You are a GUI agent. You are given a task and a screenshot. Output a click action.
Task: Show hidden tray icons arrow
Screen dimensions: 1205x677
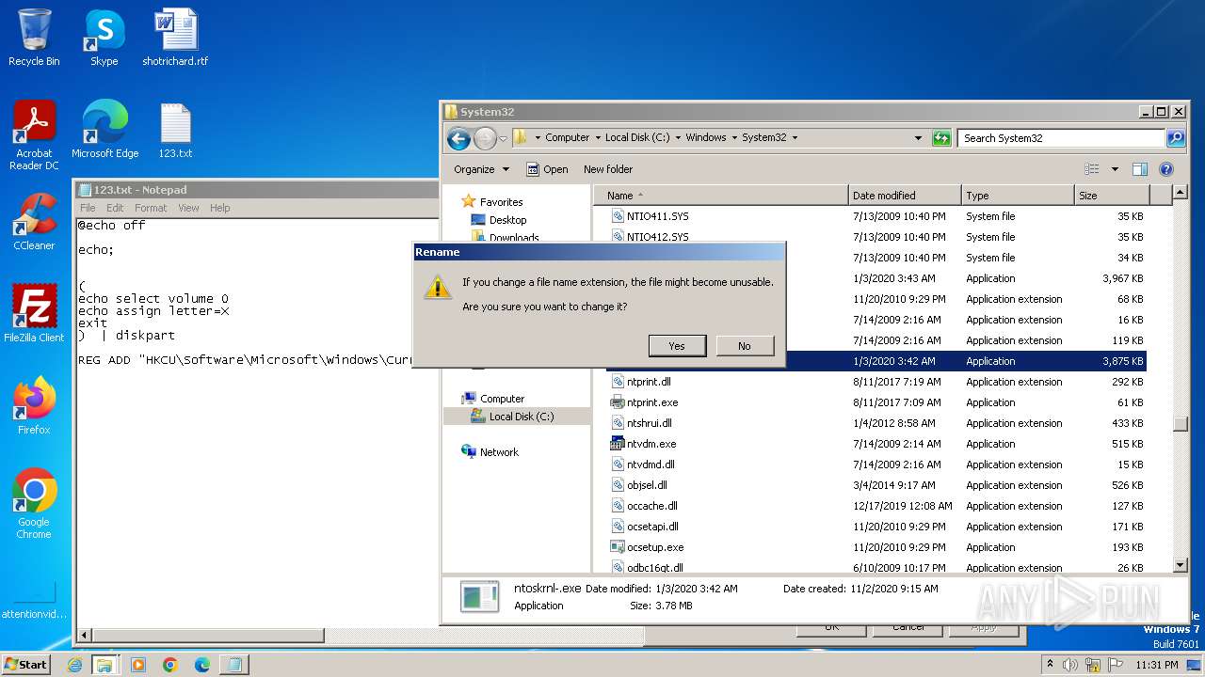pos(1050,665)
